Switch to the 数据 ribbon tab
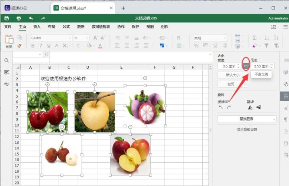Screen dimensions: 289x186 (x=81, y=27)
